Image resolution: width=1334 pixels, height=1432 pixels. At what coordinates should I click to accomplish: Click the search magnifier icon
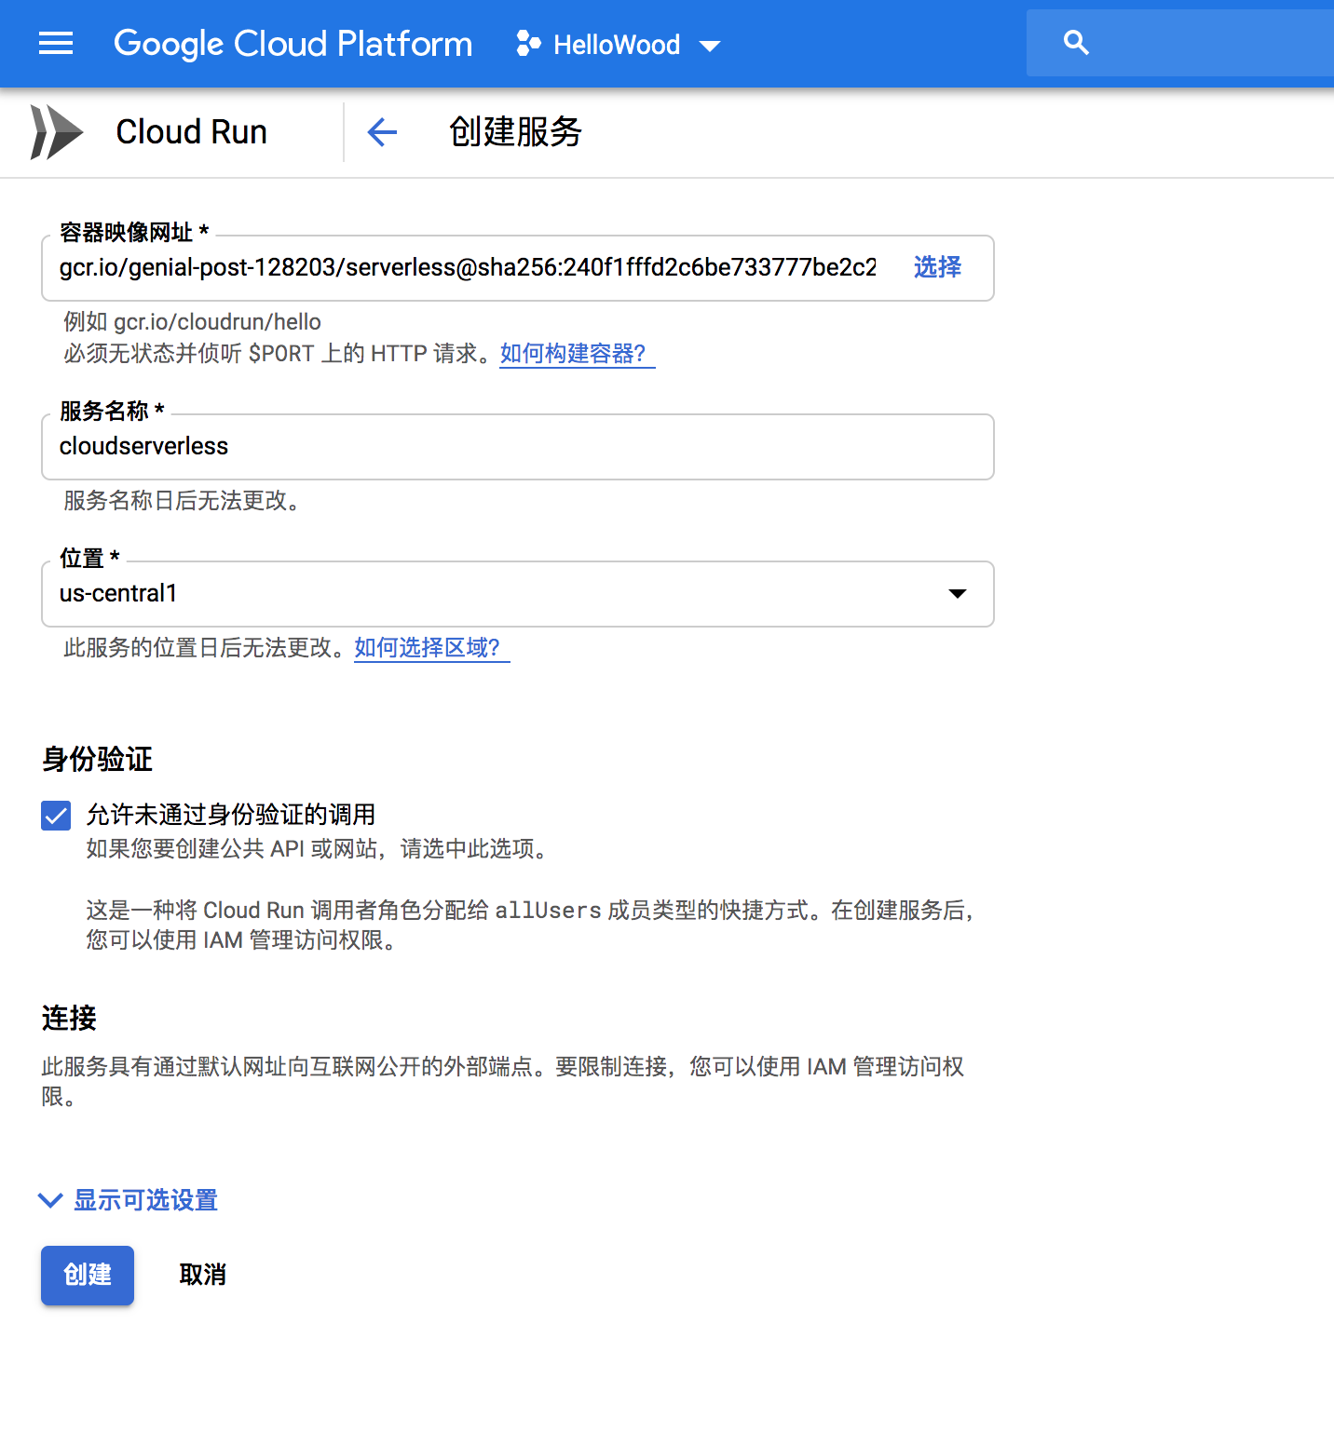[x=1076, y=43]
